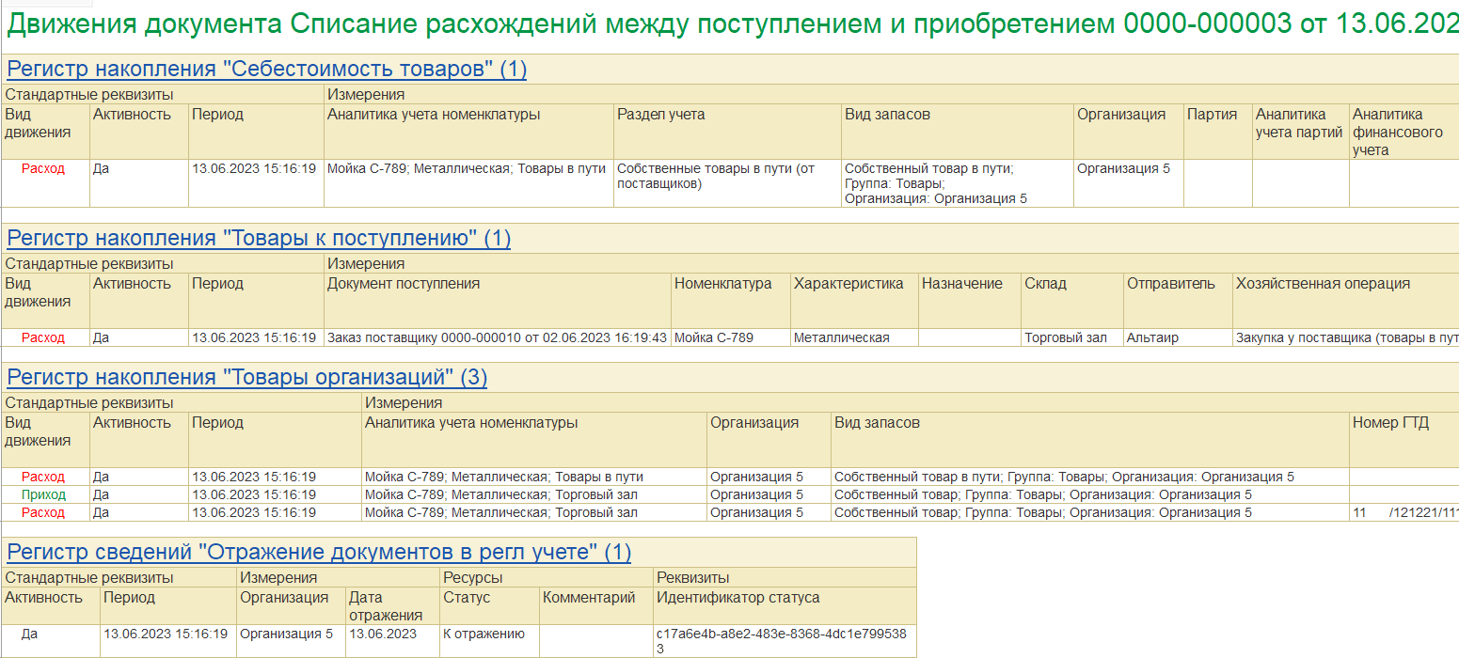Image resolution: width=1459 pixels, height=658 pixels.
Task: Select the "Аналитика учета партий" column header
Action: 1300,131
